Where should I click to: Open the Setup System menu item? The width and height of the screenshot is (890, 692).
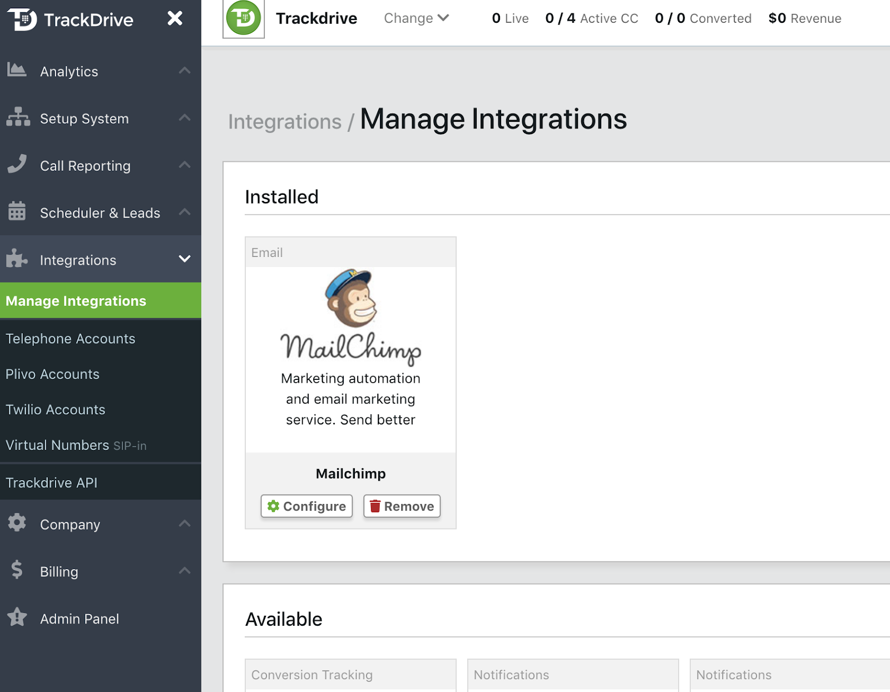[x=101, y=118]
